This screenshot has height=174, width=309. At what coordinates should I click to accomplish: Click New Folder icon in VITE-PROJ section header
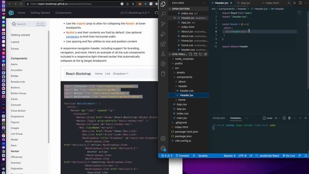[196, 54]
